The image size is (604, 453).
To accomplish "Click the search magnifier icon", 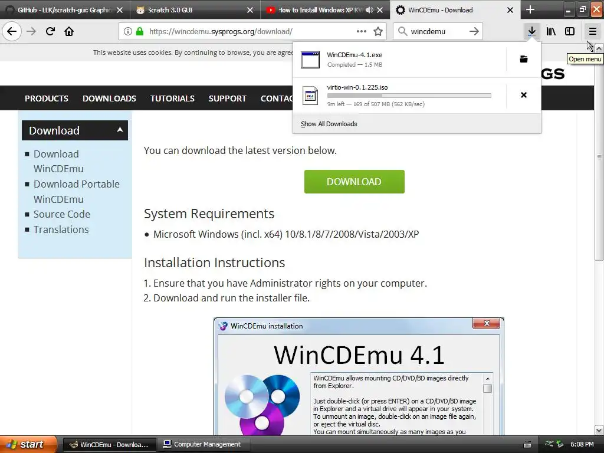I will [402, 31].
